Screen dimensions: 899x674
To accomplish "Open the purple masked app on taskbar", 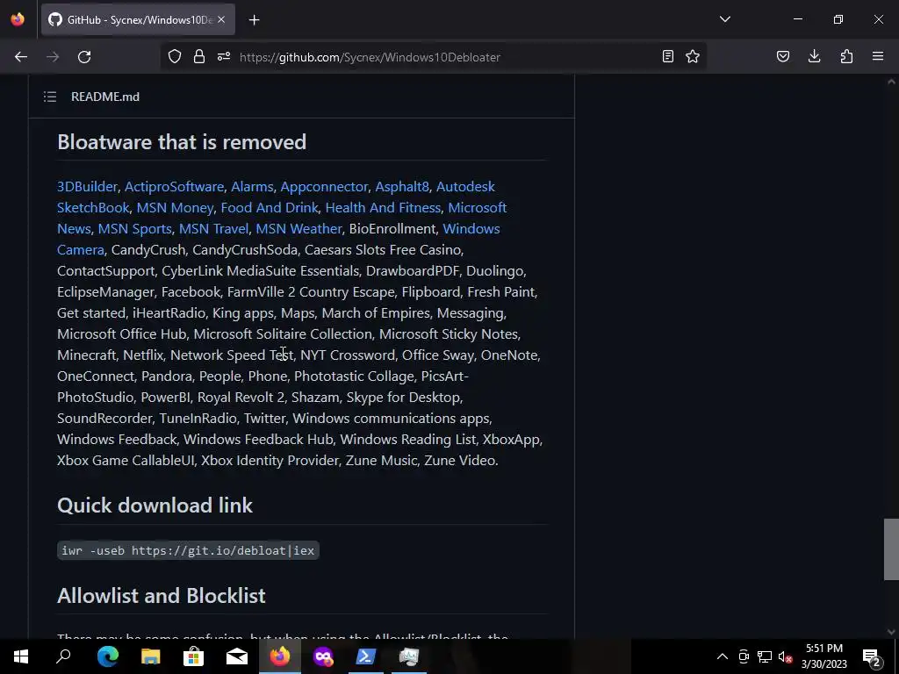I will (x=323, y=656).
